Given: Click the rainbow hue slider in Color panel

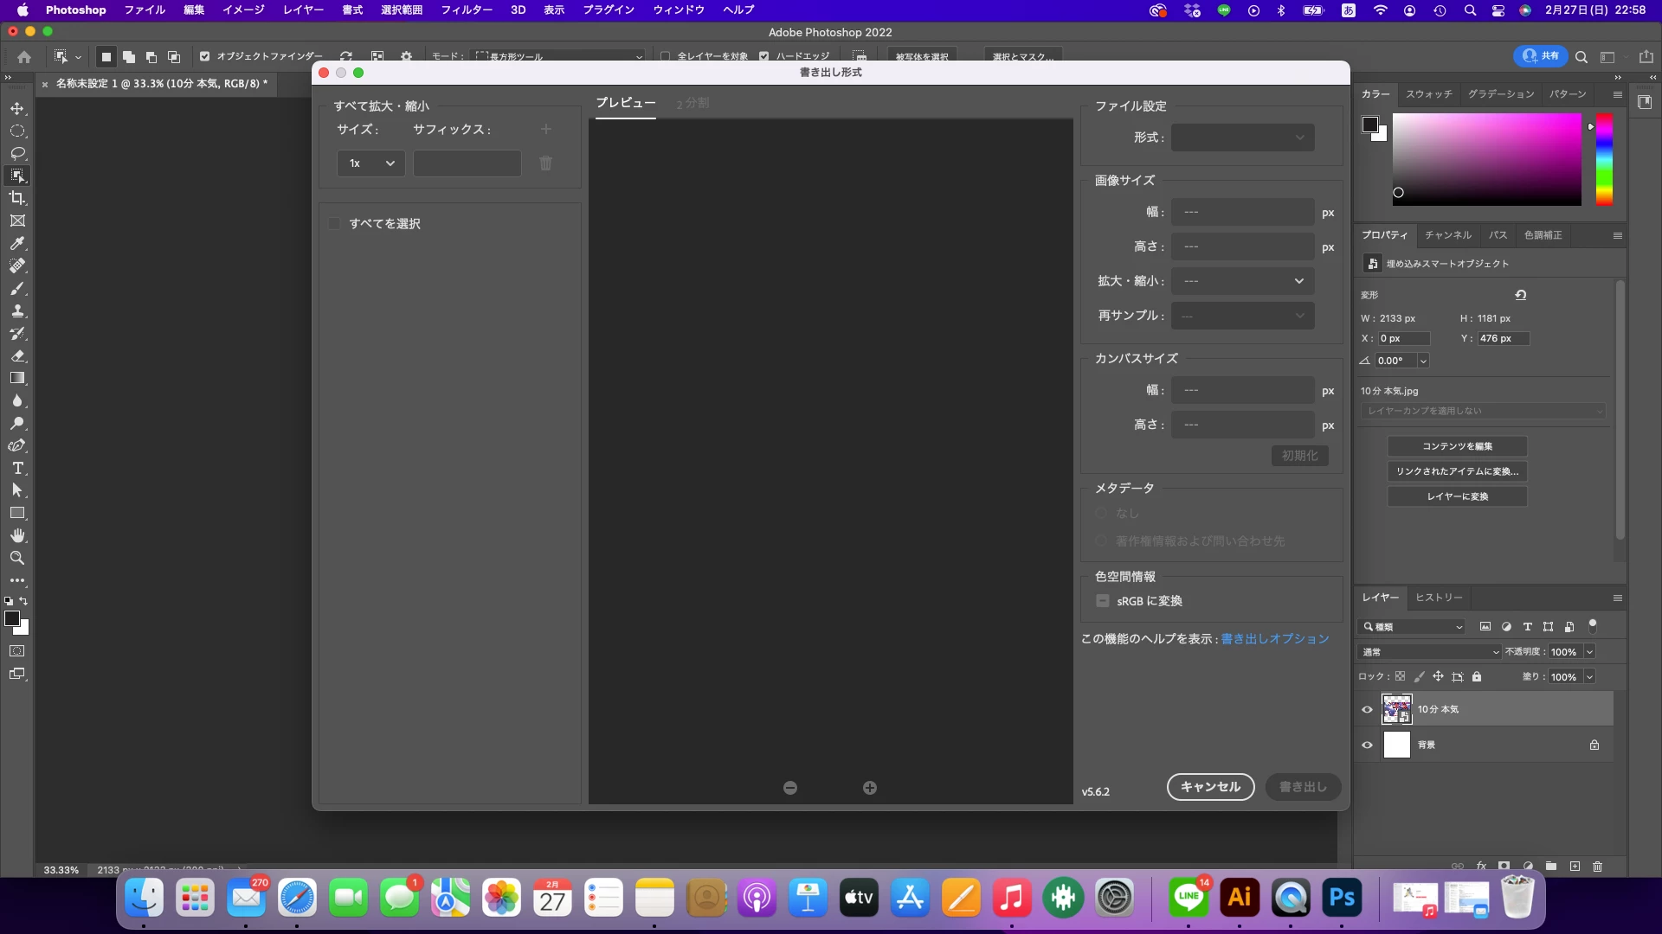Looking at the screenshot, I should pos(1604,160).
